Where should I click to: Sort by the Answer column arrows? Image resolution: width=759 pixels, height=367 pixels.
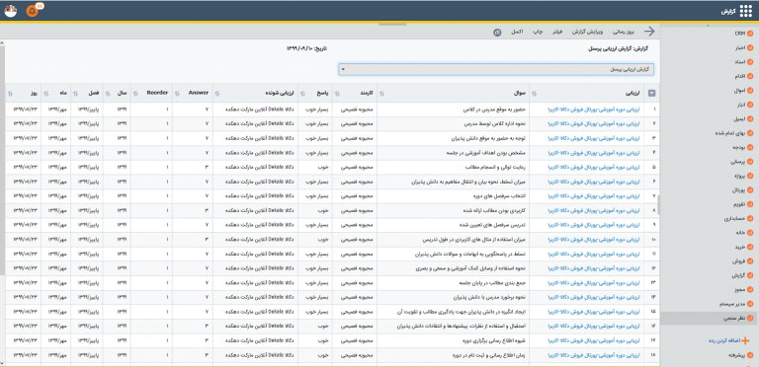177,94
